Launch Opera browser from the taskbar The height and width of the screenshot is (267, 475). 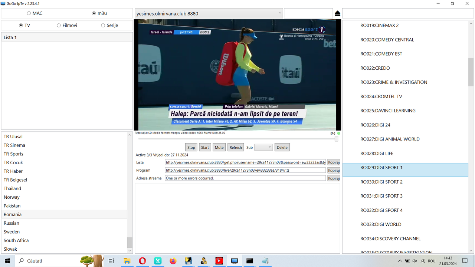click(142, 261)
